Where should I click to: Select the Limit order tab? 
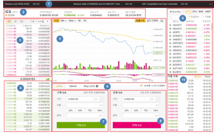59,86
